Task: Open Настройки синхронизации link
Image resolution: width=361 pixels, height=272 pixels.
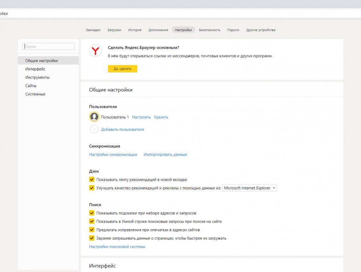Action: pyautogui.click(x=113, y=154)
